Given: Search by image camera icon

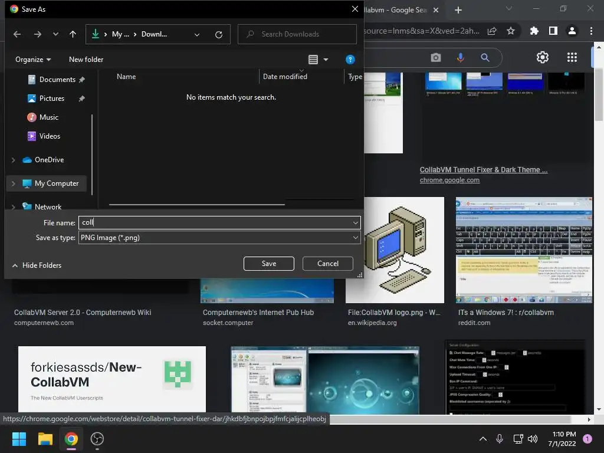Looking at the screenshot, I should click(436, 58).
